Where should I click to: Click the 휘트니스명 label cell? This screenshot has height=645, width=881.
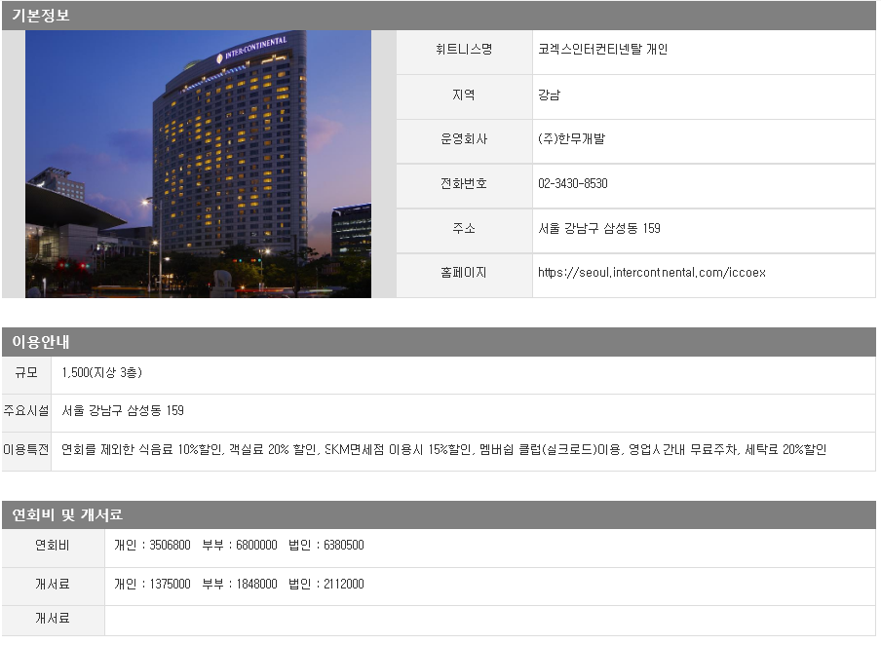[x=464, y=52]
